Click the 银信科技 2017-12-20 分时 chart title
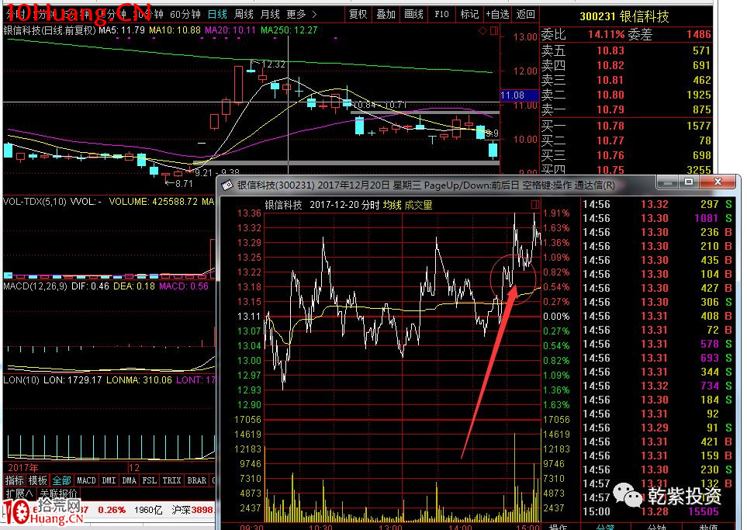This screenshot has height=530, width=747. pyautogui.click(x=322, y=205)
